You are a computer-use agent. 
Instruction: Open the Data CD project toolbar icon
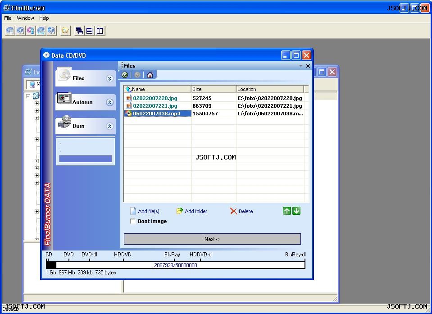point(10,31)
